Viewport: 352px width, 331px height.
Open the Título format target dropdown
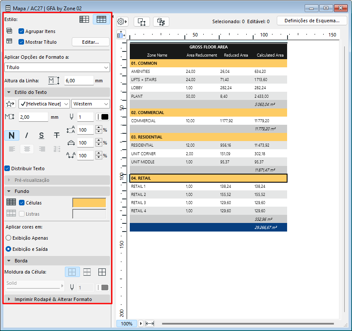pyautogui.click(x=57, y=67)
